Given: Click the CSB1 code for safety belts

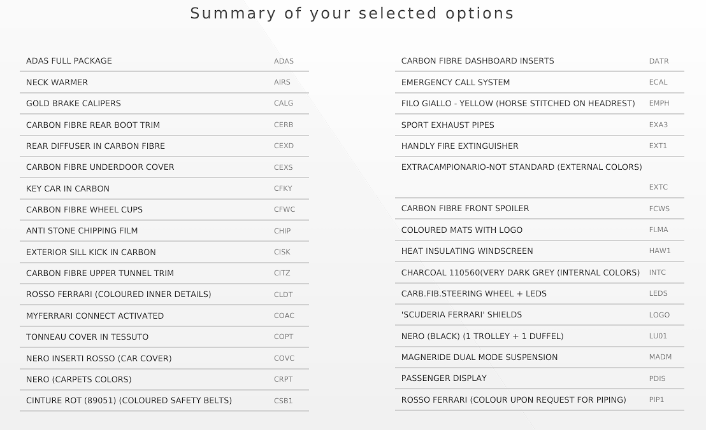Looking at the screenshot, I should 283,401.
